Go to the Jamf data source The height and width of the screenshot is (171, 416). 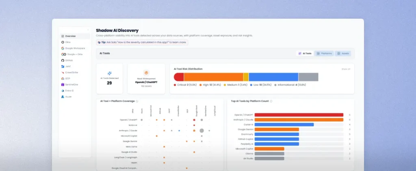68,66
